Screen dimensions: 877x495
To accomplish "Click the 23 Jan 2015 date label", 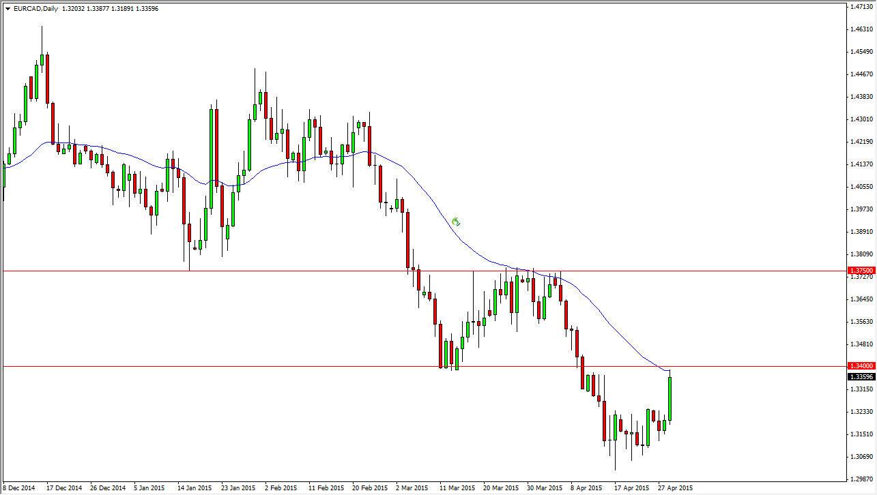I will tap(238, 488).
